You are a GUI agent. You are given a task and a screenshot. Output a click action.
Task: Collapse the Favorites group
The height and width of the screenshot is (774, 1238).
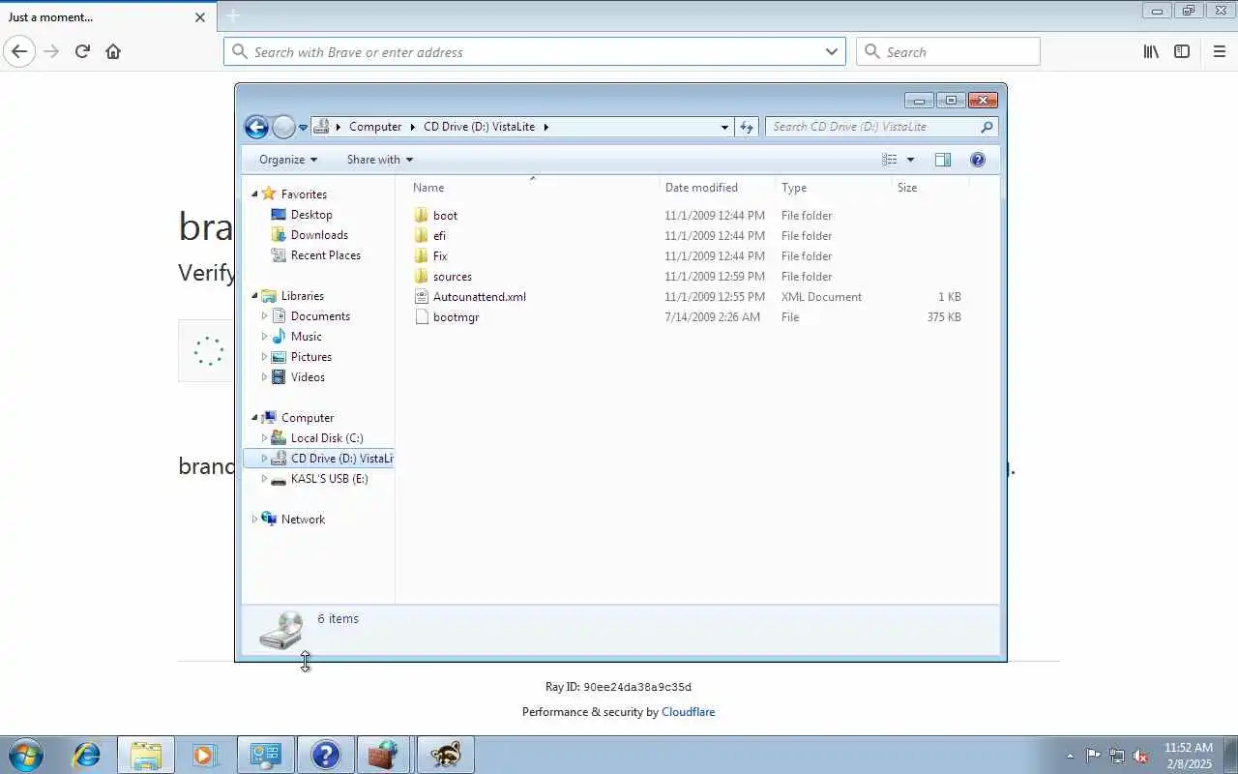[x=255, y=194]
